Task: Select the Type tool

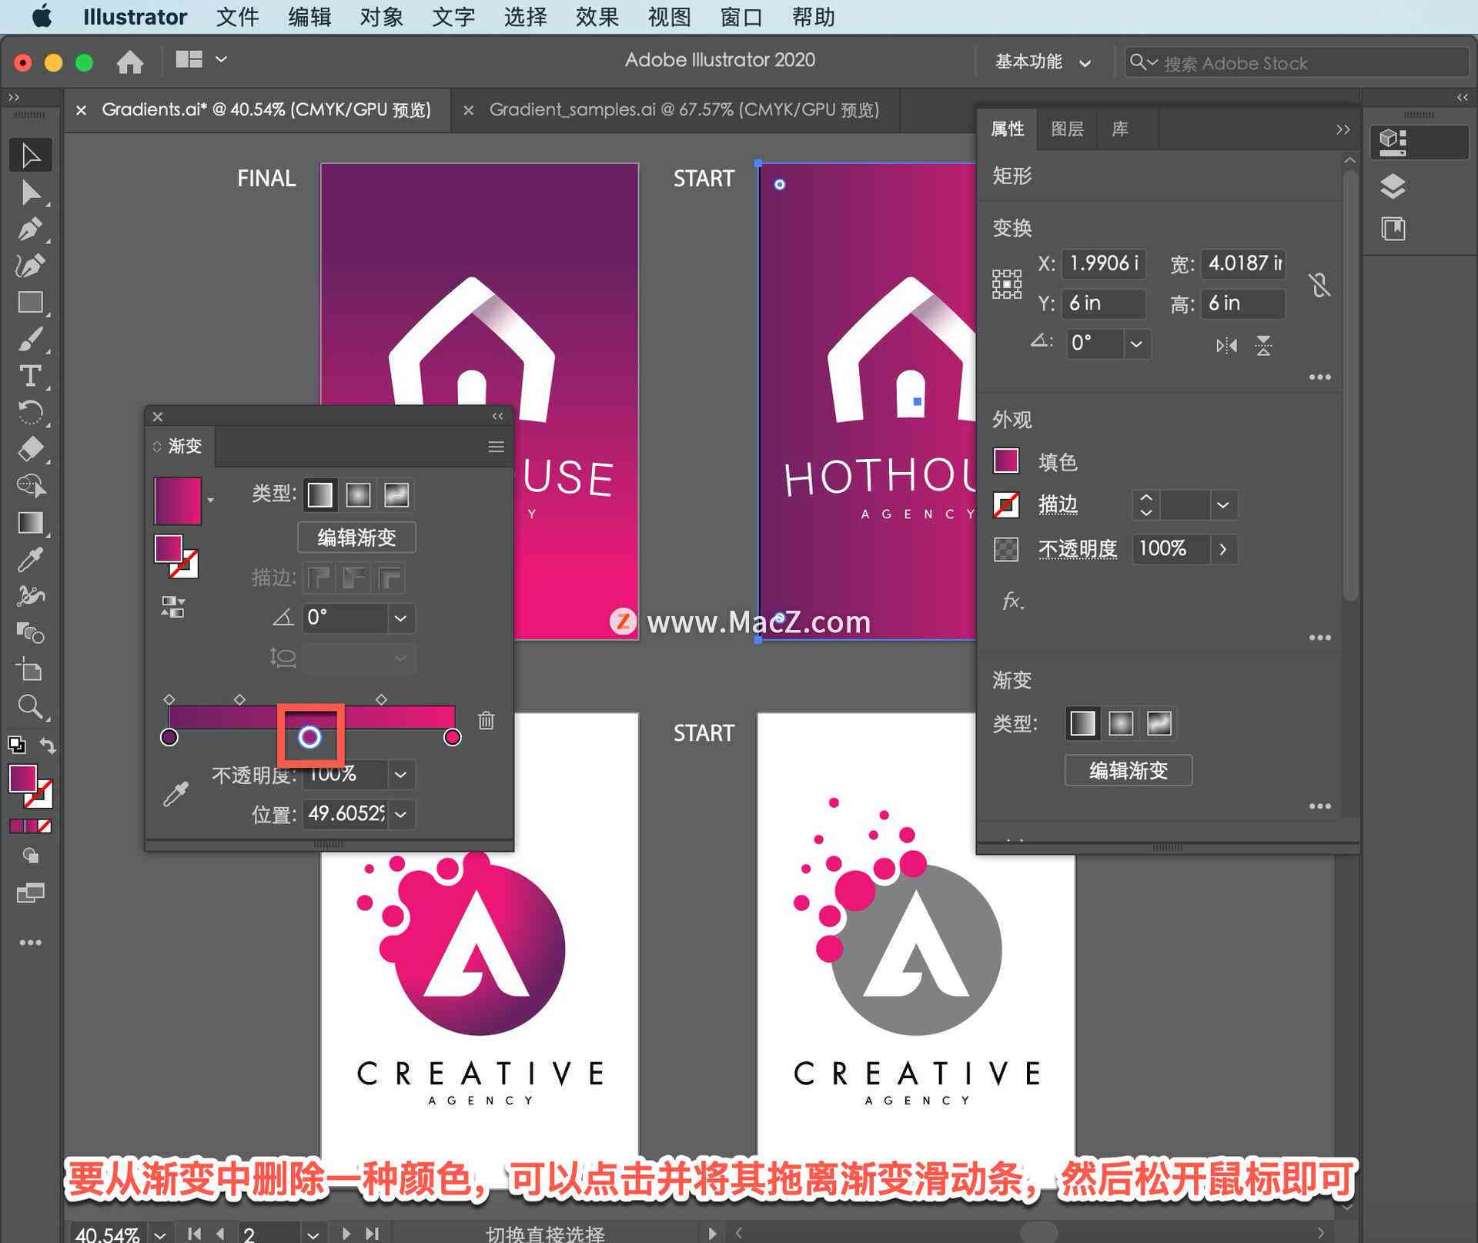Action: pos(31,376)
